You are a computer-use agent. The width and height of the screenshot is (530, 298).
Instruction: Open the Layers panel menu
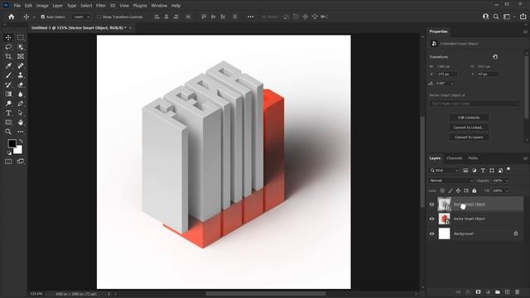[525, 158]
